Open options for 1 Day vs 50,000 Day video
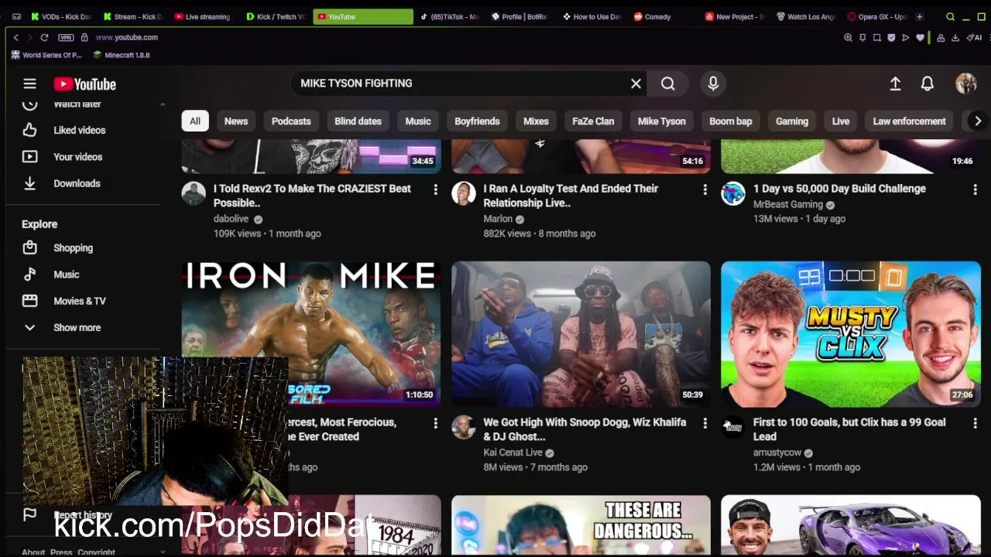The width and height of the screenshot is (991, 557). (x=975, y=190)
